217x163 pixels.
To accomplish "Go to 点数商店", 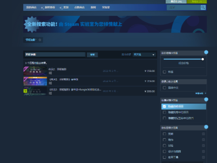I will point(79,7).
